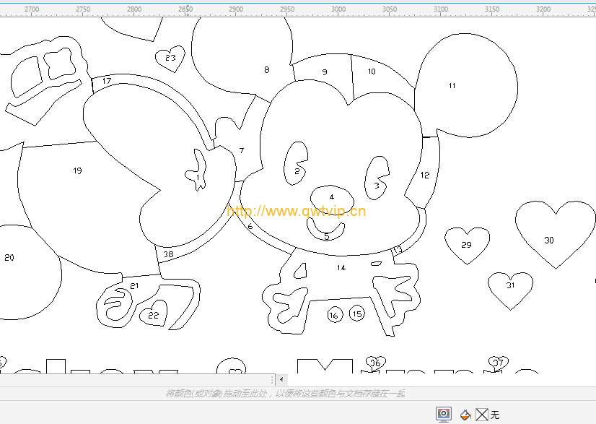Click the small region labeled 13

398,250
